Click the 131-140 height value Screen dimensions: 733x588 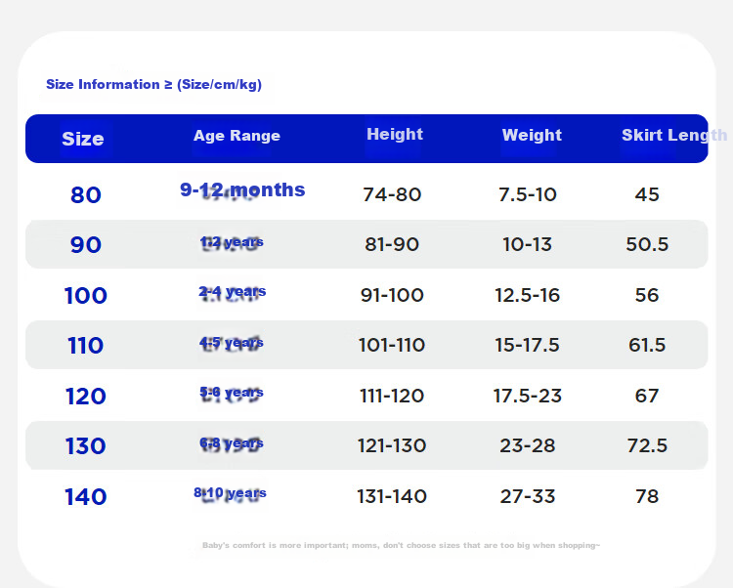pos(392,496)
